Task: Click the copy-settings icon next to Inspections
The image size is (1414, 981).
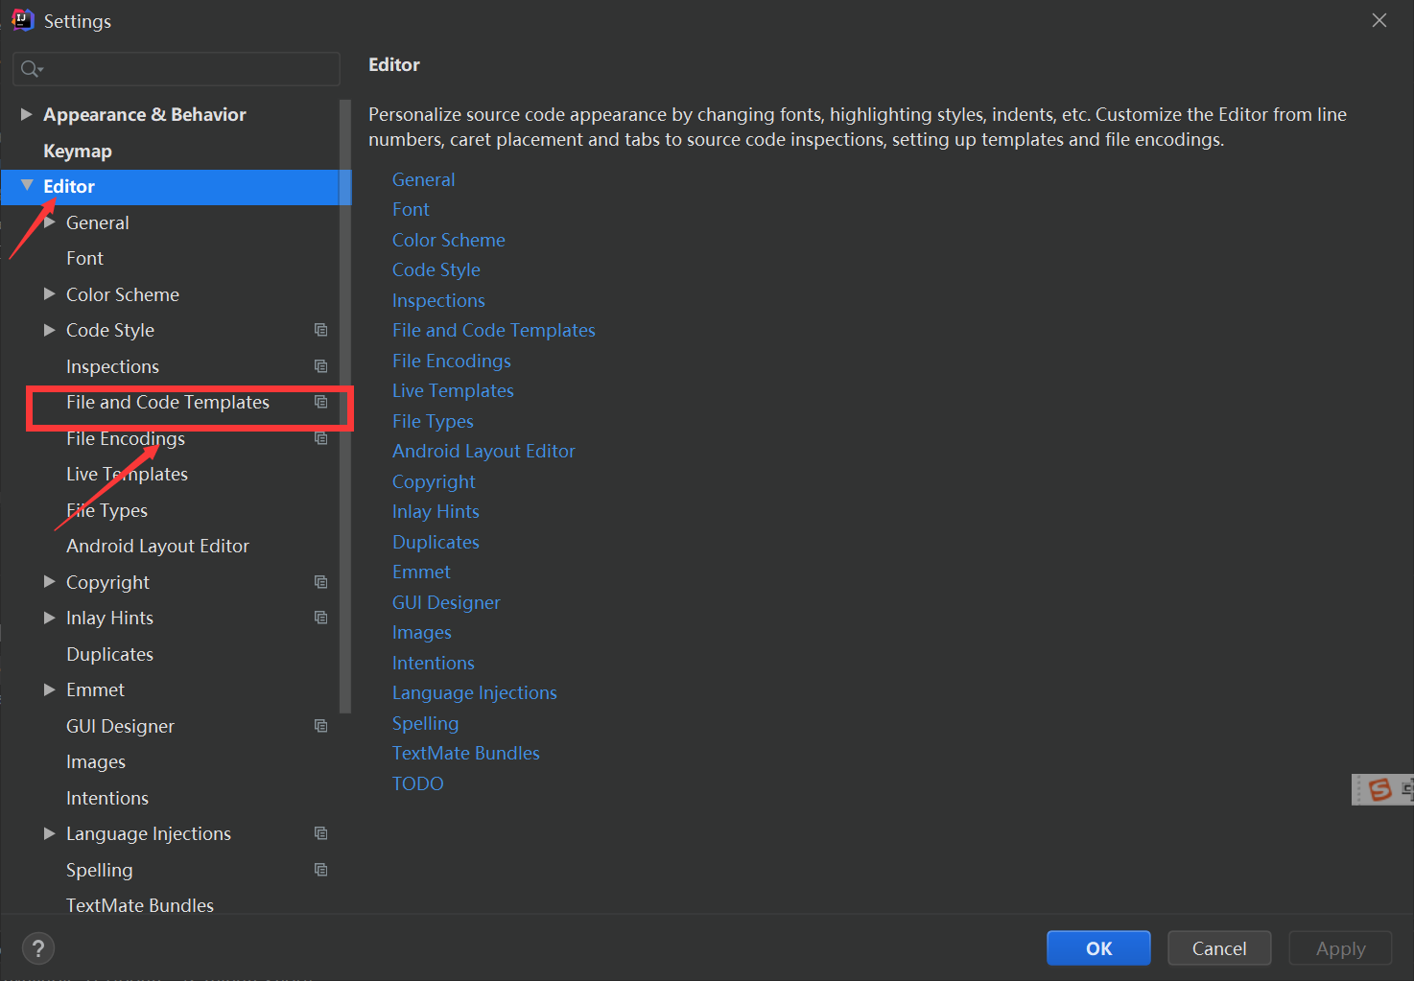Action: [320, 365]
